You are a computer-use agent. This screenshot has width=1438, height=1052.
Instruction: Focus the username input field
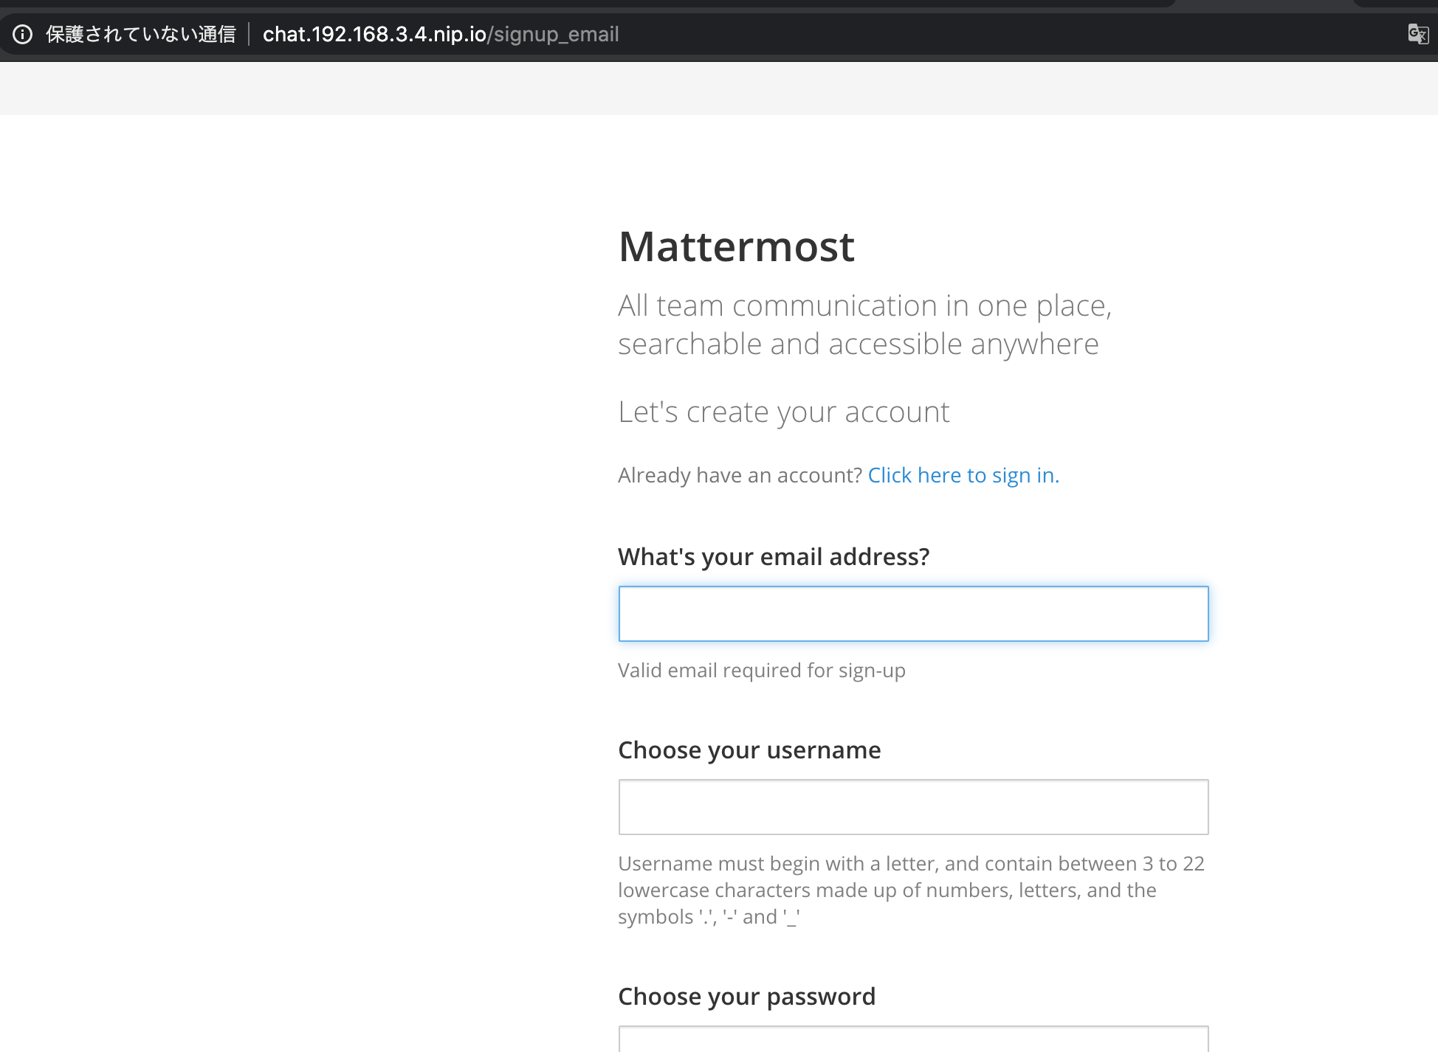913,807
